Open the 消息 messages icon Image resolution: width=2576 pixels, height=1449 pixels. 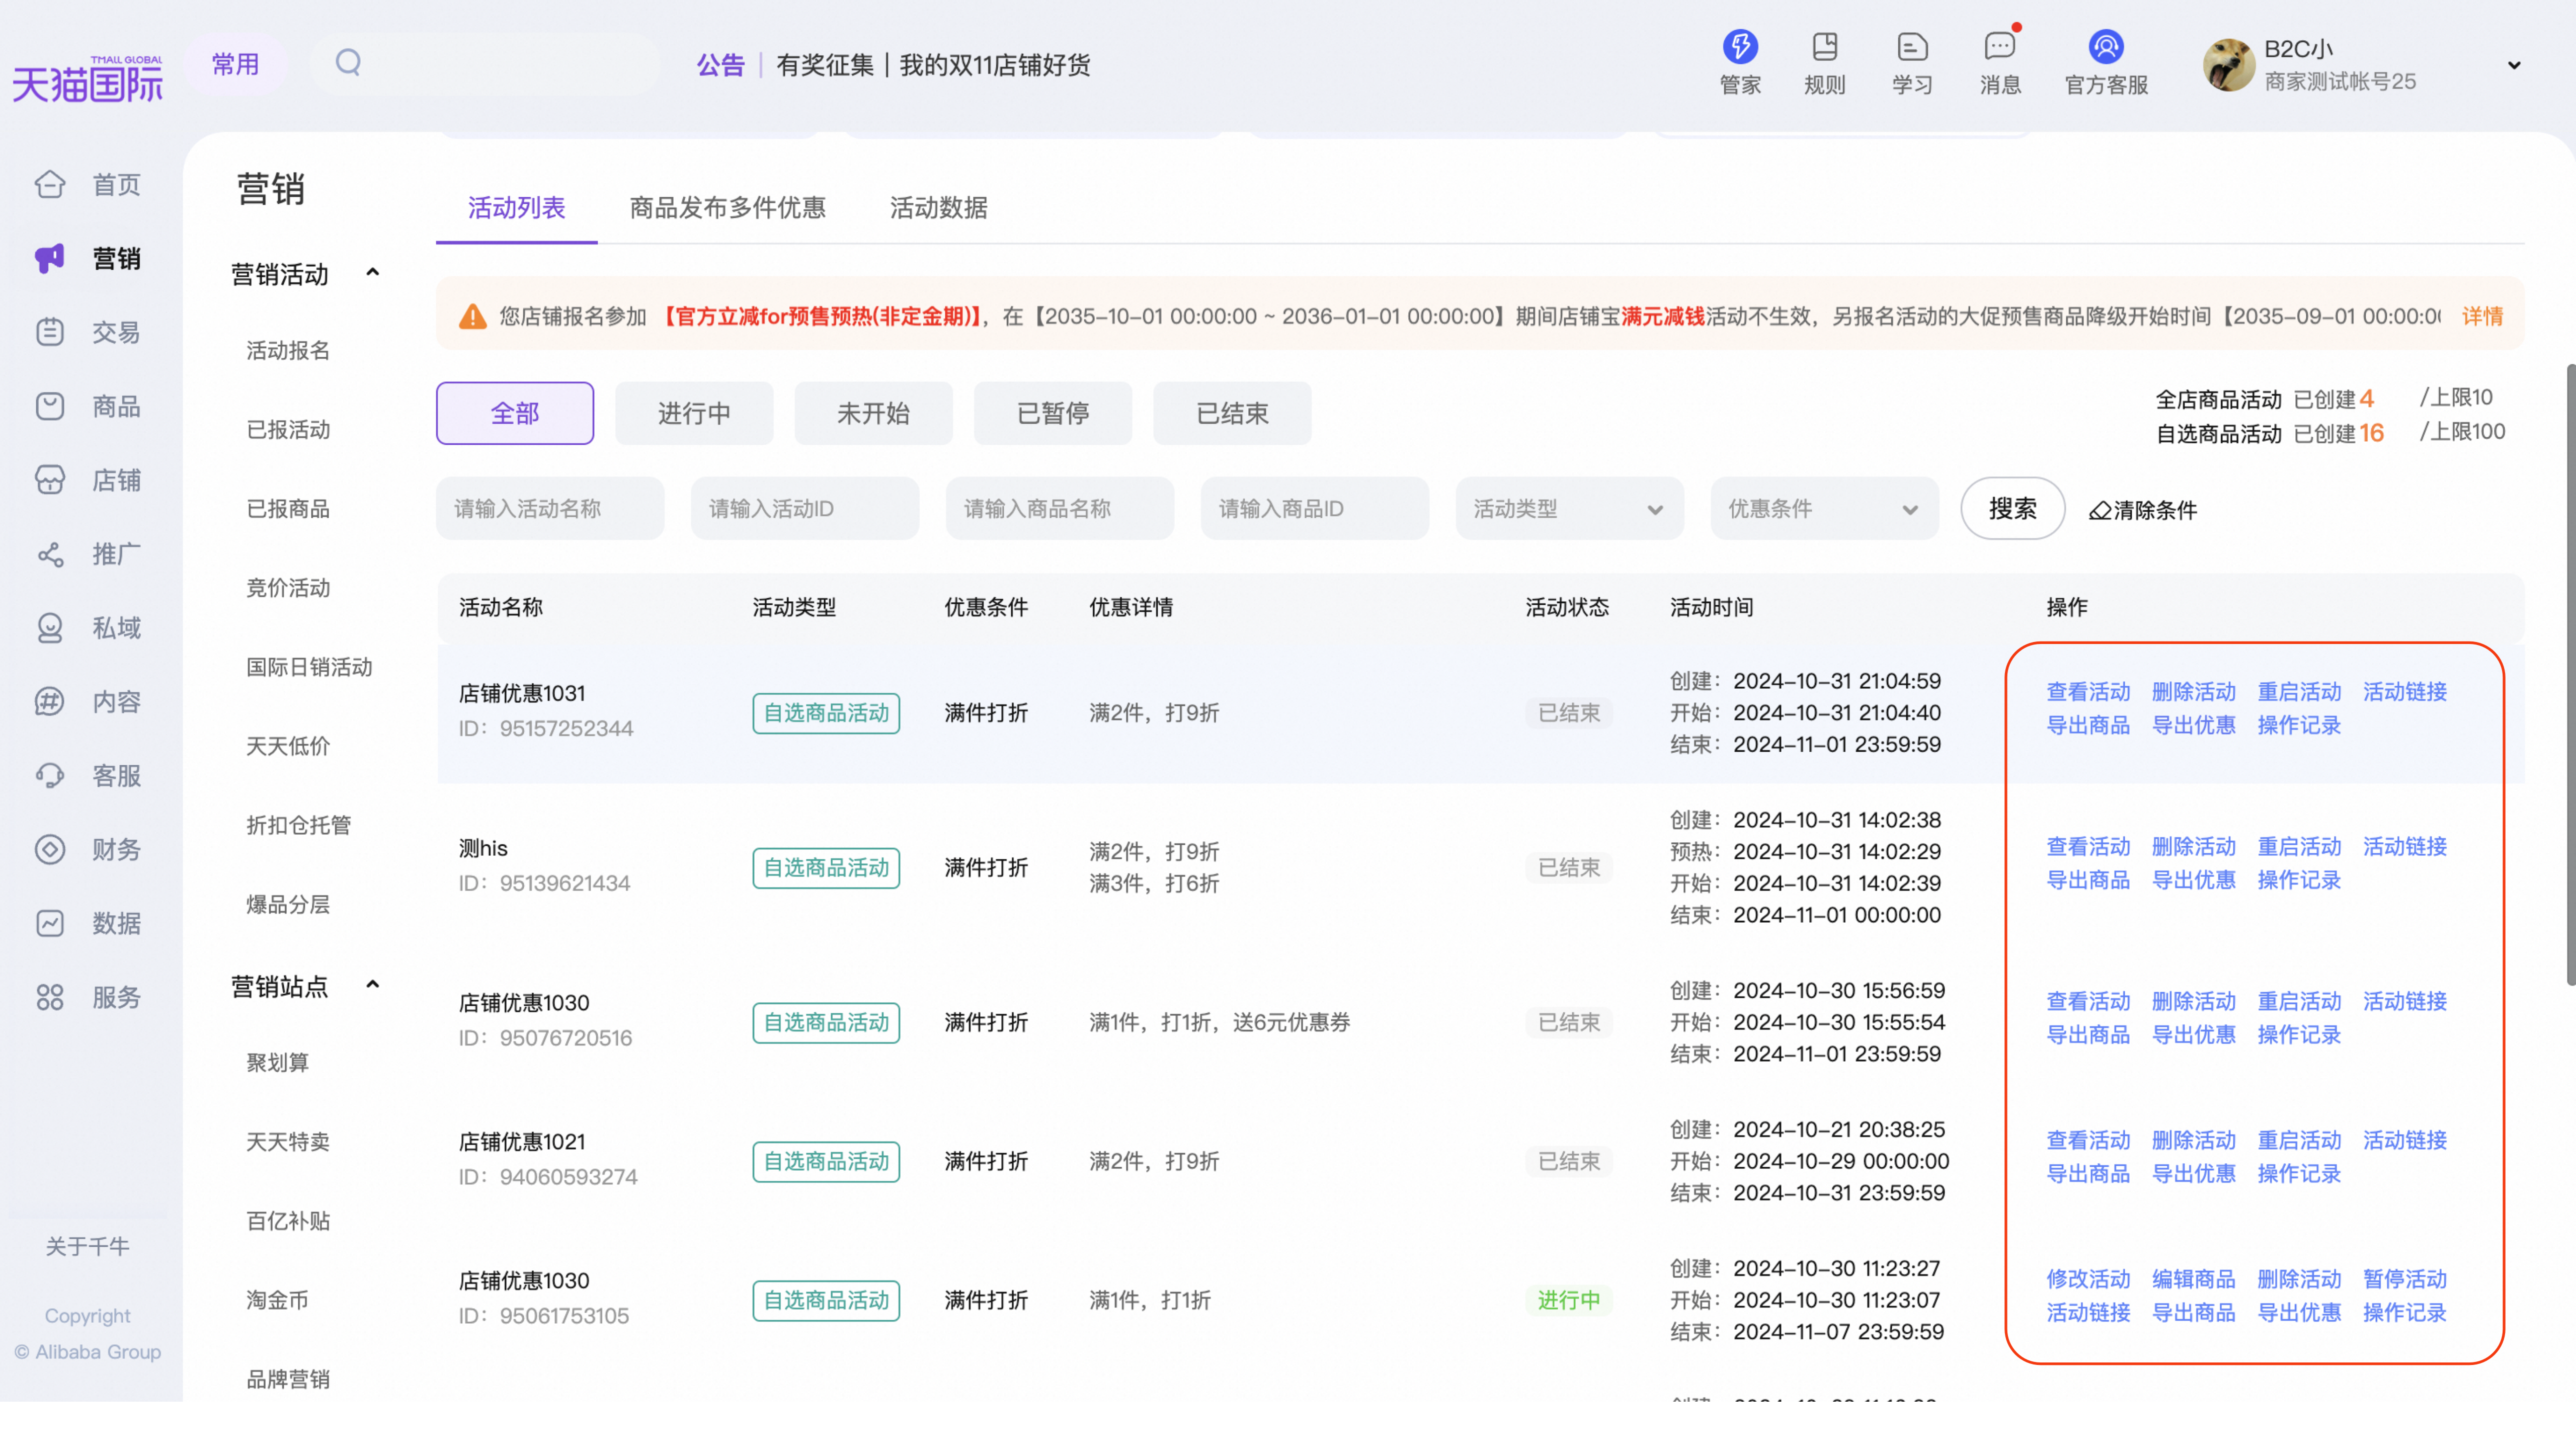pos(2000,46)
